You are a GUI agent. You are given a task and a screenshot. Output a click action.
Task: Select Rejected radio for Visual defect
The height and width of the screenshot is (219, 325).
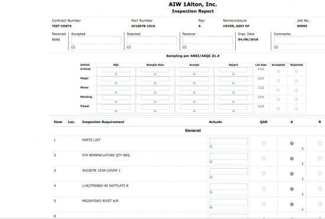click(297, 109)
